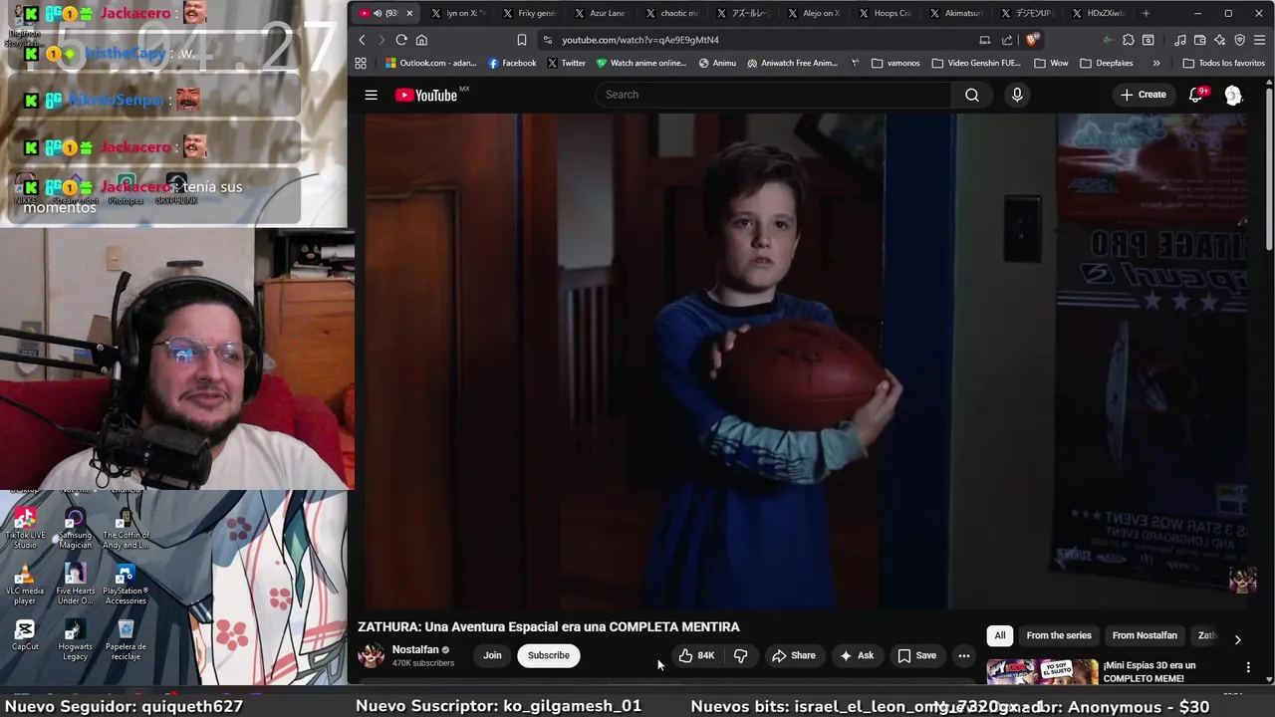Like the video showing 84K
Image resolution: width=1275 pixels, height=717 pixels.
click(x=696, y=655)
